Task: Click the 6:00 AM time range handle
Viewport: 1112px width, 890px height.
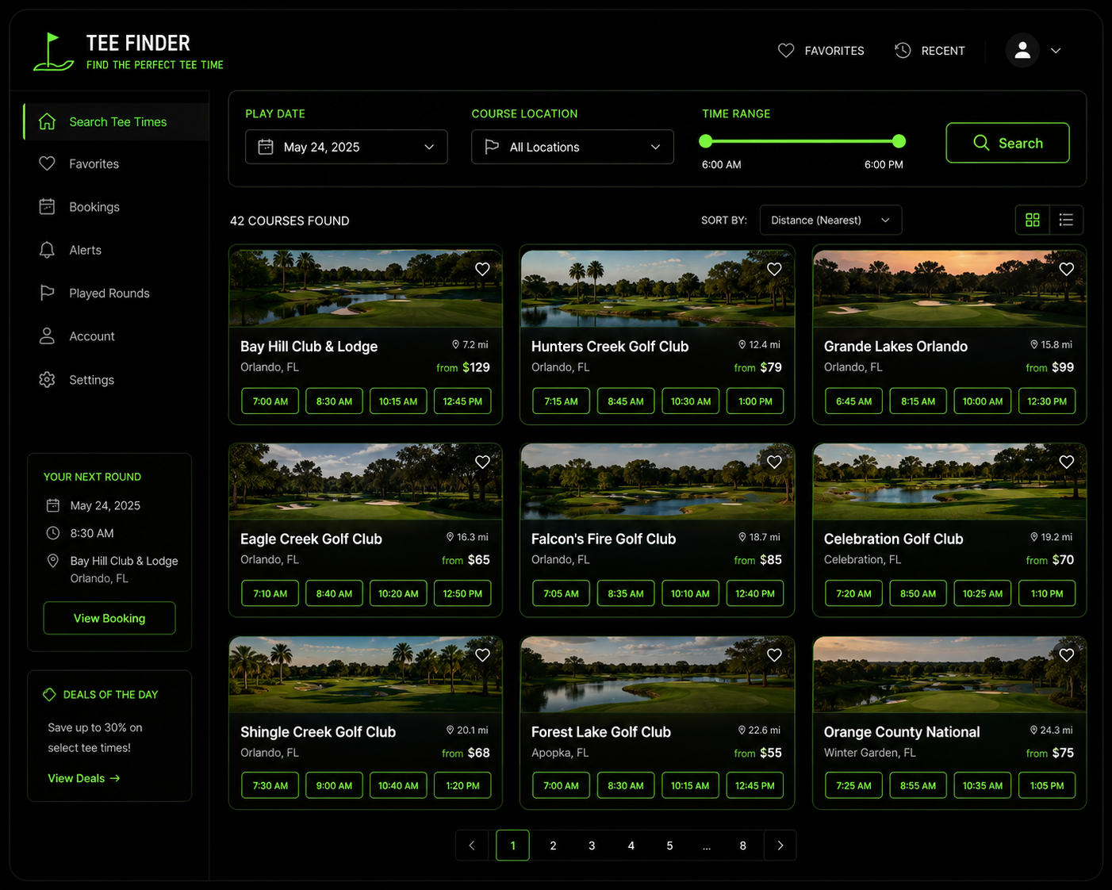Action: tap(705, 141)
